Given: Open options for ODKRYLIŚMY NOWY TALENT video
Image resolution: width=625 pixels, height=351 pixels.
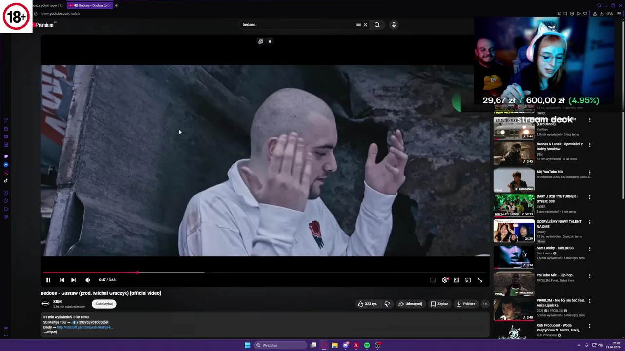Looking at the screenshot, I should pos(589,222).
